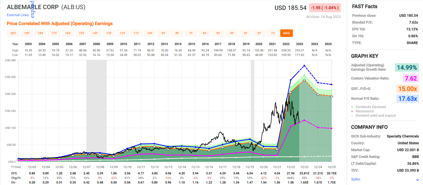Select the 20Y time range
The height and width of the screenshot is (185, 423).
pyautogui.click(x=13, y=33)
